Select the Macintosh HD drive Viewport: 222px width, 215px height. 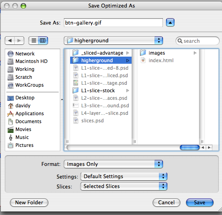pos(27,61)
